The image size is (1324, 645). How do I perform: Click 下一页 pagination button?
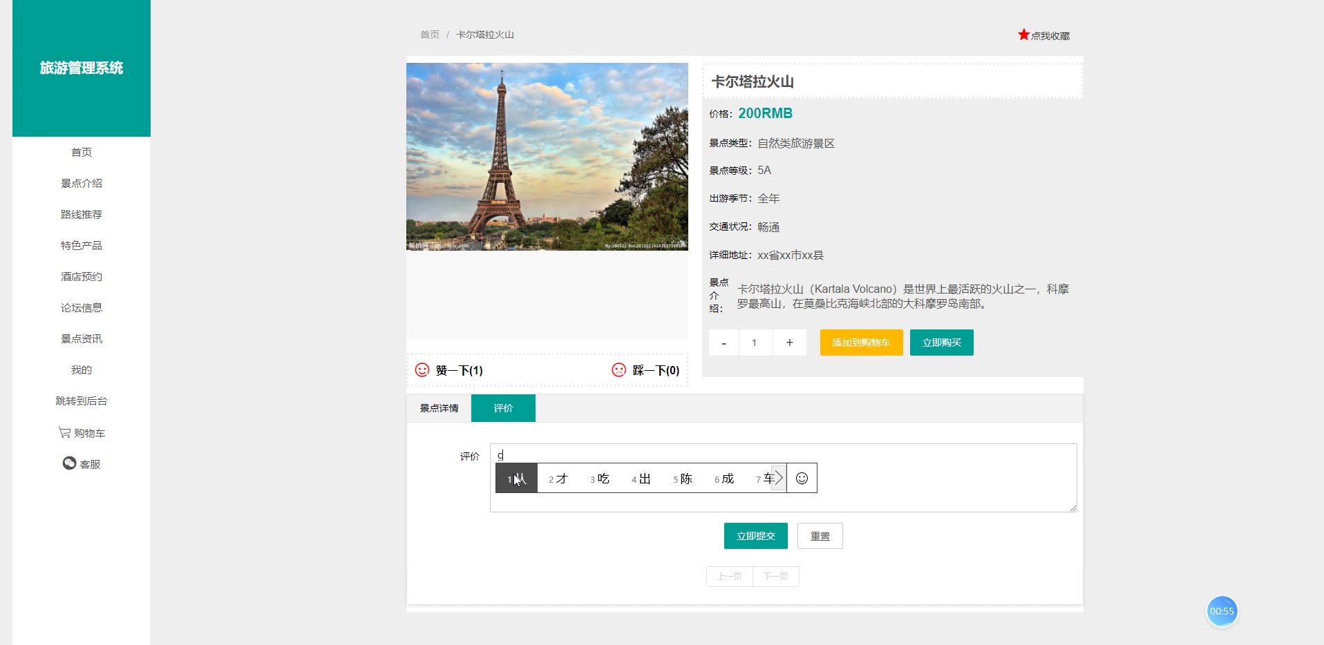[x=776, y=577]
